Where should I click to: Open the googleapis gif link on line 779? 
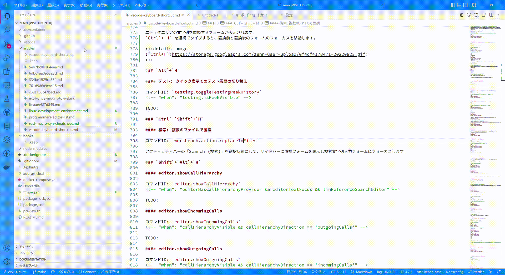coord(269,54)
